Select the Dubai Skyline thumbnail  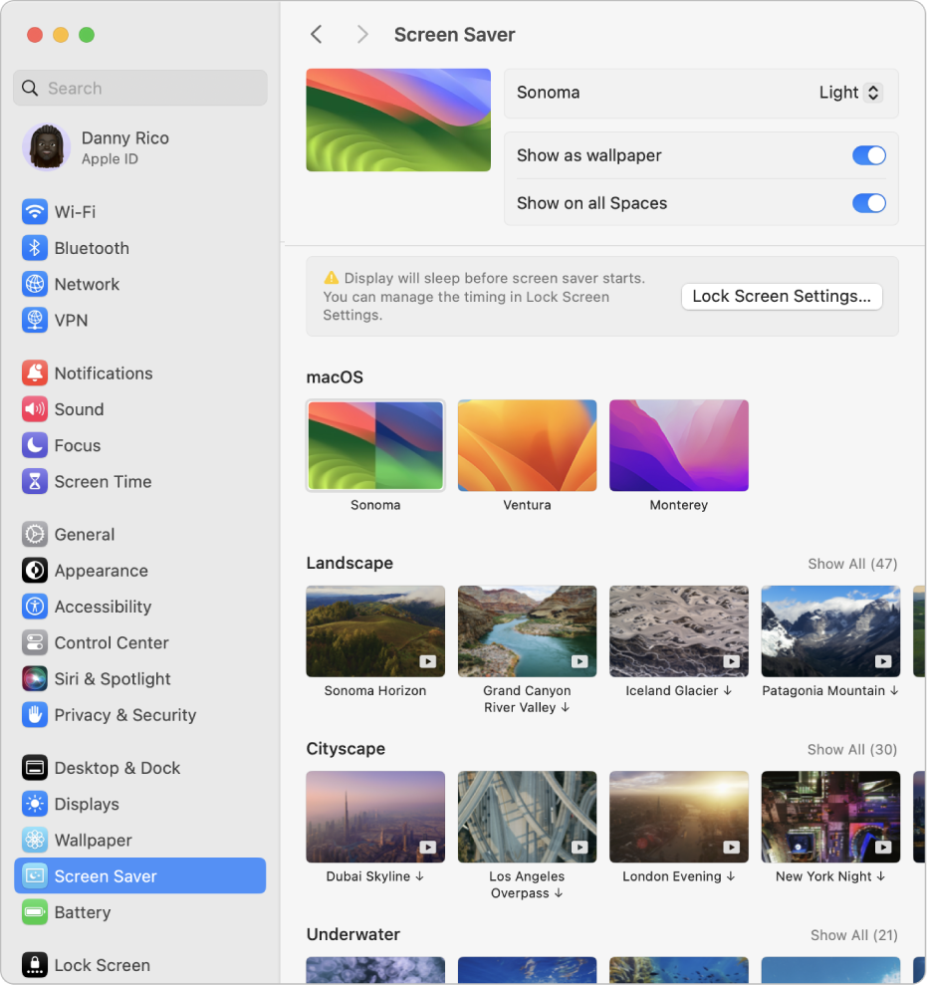tap(375, 817)
